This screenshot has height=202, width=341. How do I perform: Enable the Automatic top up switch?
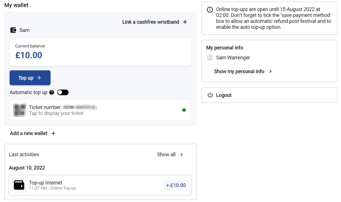pos(63,93)
